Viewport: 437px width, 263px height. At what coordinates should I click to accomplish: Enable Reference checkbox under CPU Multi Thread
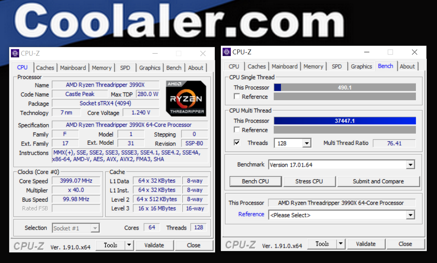(x=237, y=130)
